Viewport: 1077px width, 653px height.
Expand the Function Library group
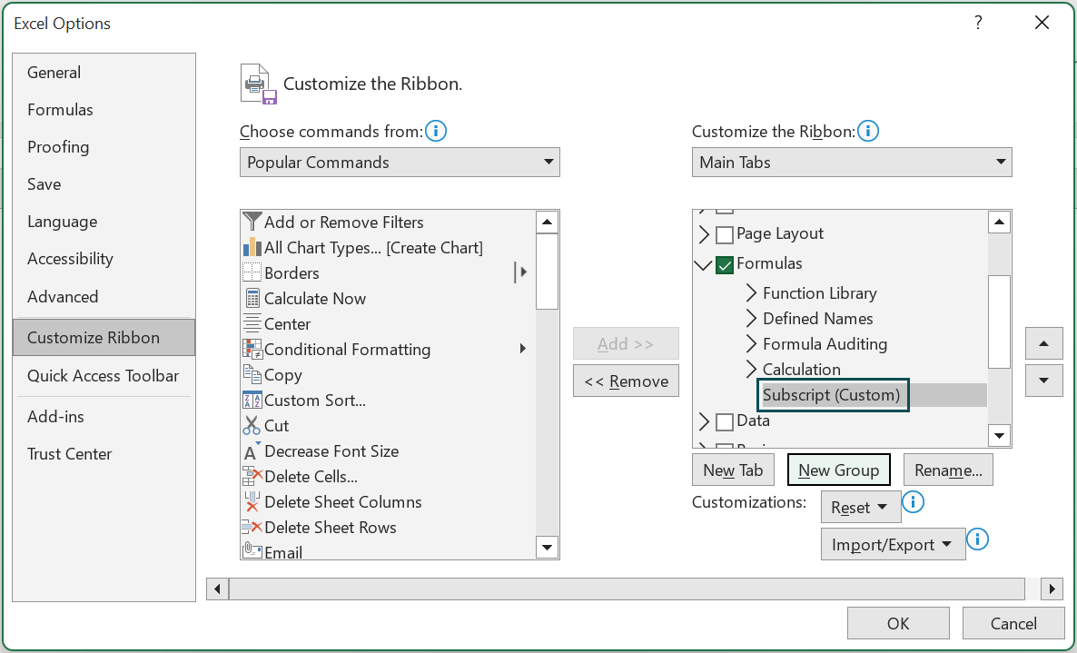coord(751,293)
